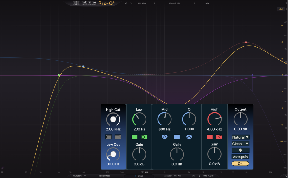Select the narrow bell shape icon
288x178 pixels.
pyautogui.click(x=189, y=137)
